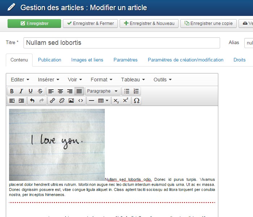Increase paragraph indent
Viewport: 253px width, 217px height.
21,101
